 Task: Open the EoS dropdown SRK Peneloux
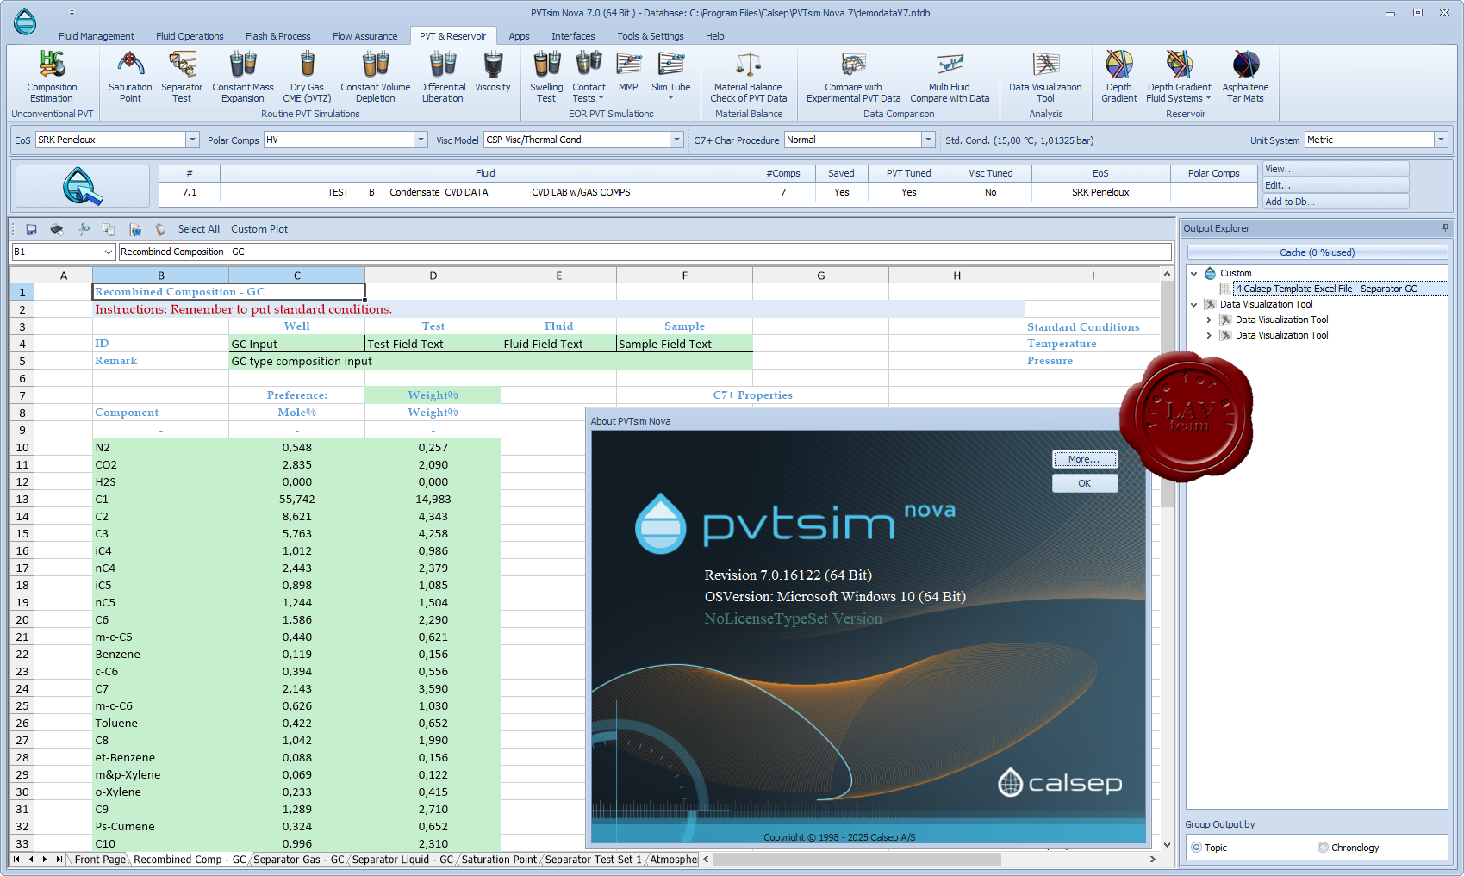click(192, 140)
